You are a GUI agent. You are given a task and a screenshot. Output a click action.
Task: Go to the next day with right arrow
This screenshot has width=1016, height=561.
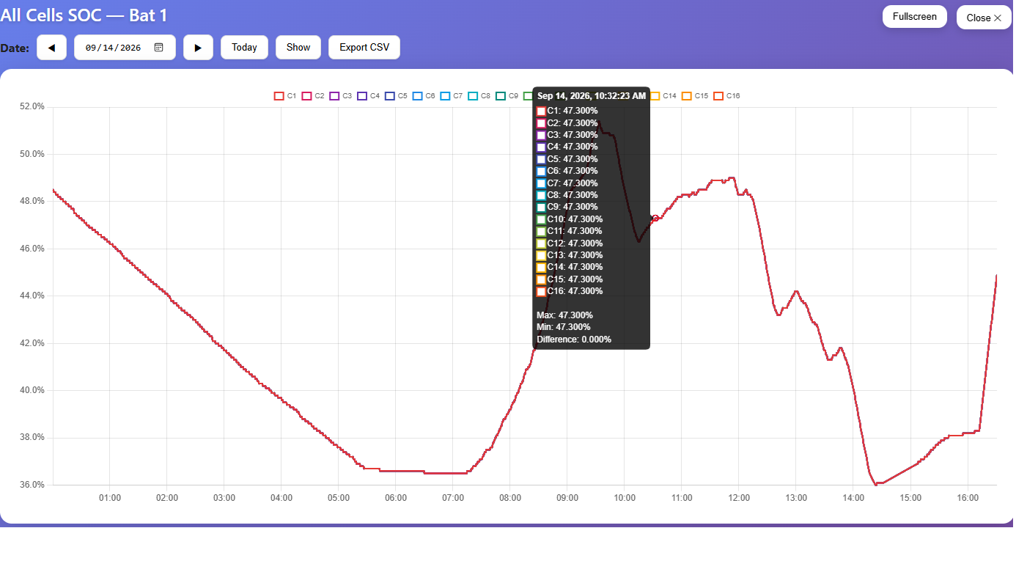pyautogui.click(x=198, y=47)
